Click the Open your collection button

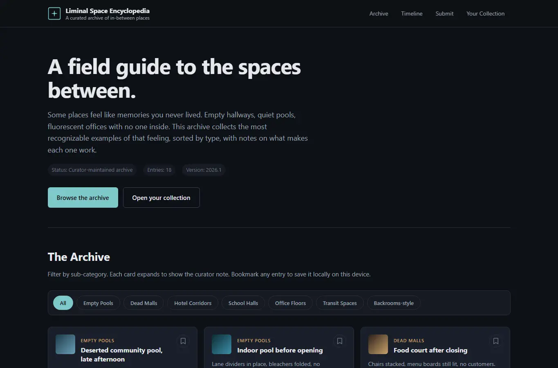pos(161,197)
